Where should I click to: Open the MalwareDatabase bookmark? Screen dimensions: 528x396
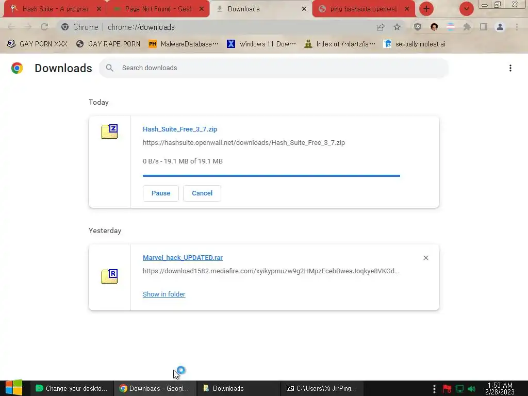[184, 44]
